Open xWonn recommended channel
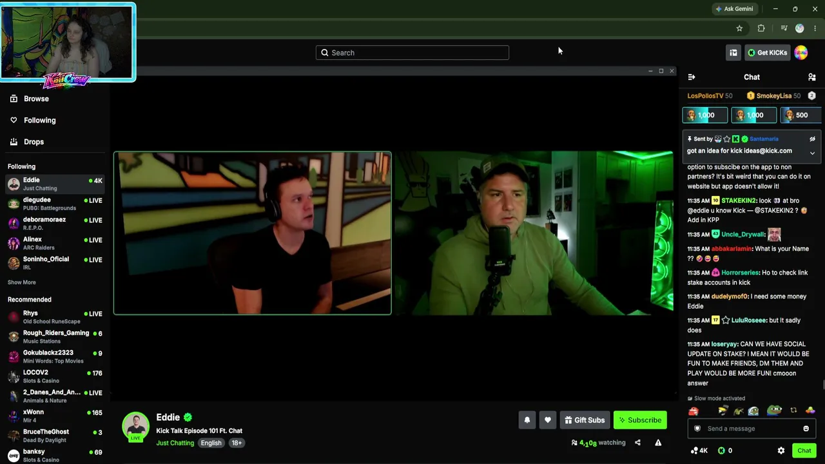The width and height of the screenshot is (825, 464). point(55,416)
